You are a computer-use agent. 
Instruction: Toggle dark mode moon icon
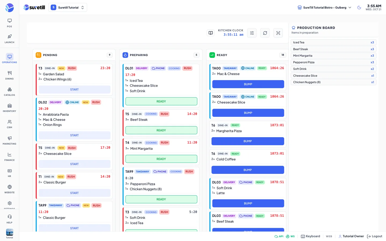(x=359, y=7)
